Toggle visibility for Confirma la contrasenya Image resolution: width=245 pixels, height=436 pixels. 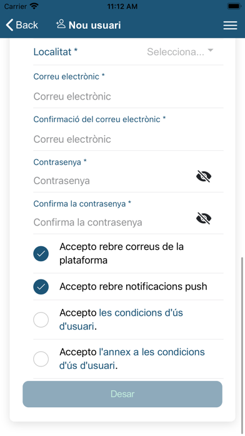[204, 218]
